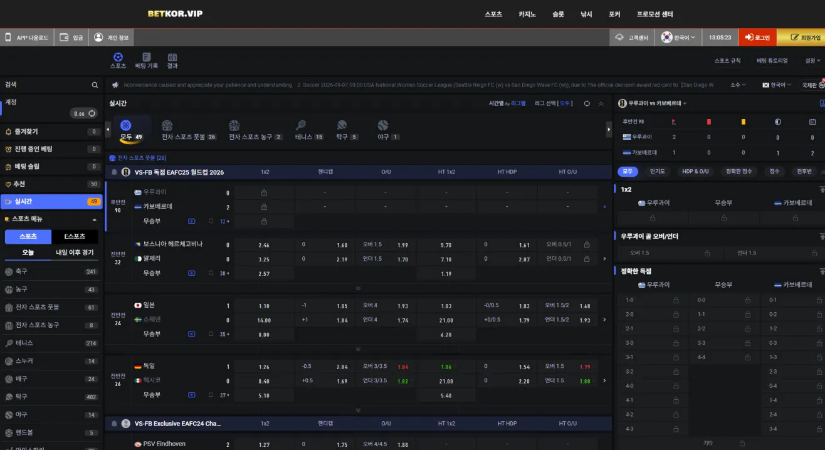Click the 로그인 button

[757, 38]
